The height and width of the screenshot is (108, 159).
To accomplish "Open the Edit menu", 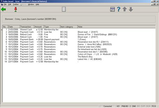I will click(x=10, y=5).
